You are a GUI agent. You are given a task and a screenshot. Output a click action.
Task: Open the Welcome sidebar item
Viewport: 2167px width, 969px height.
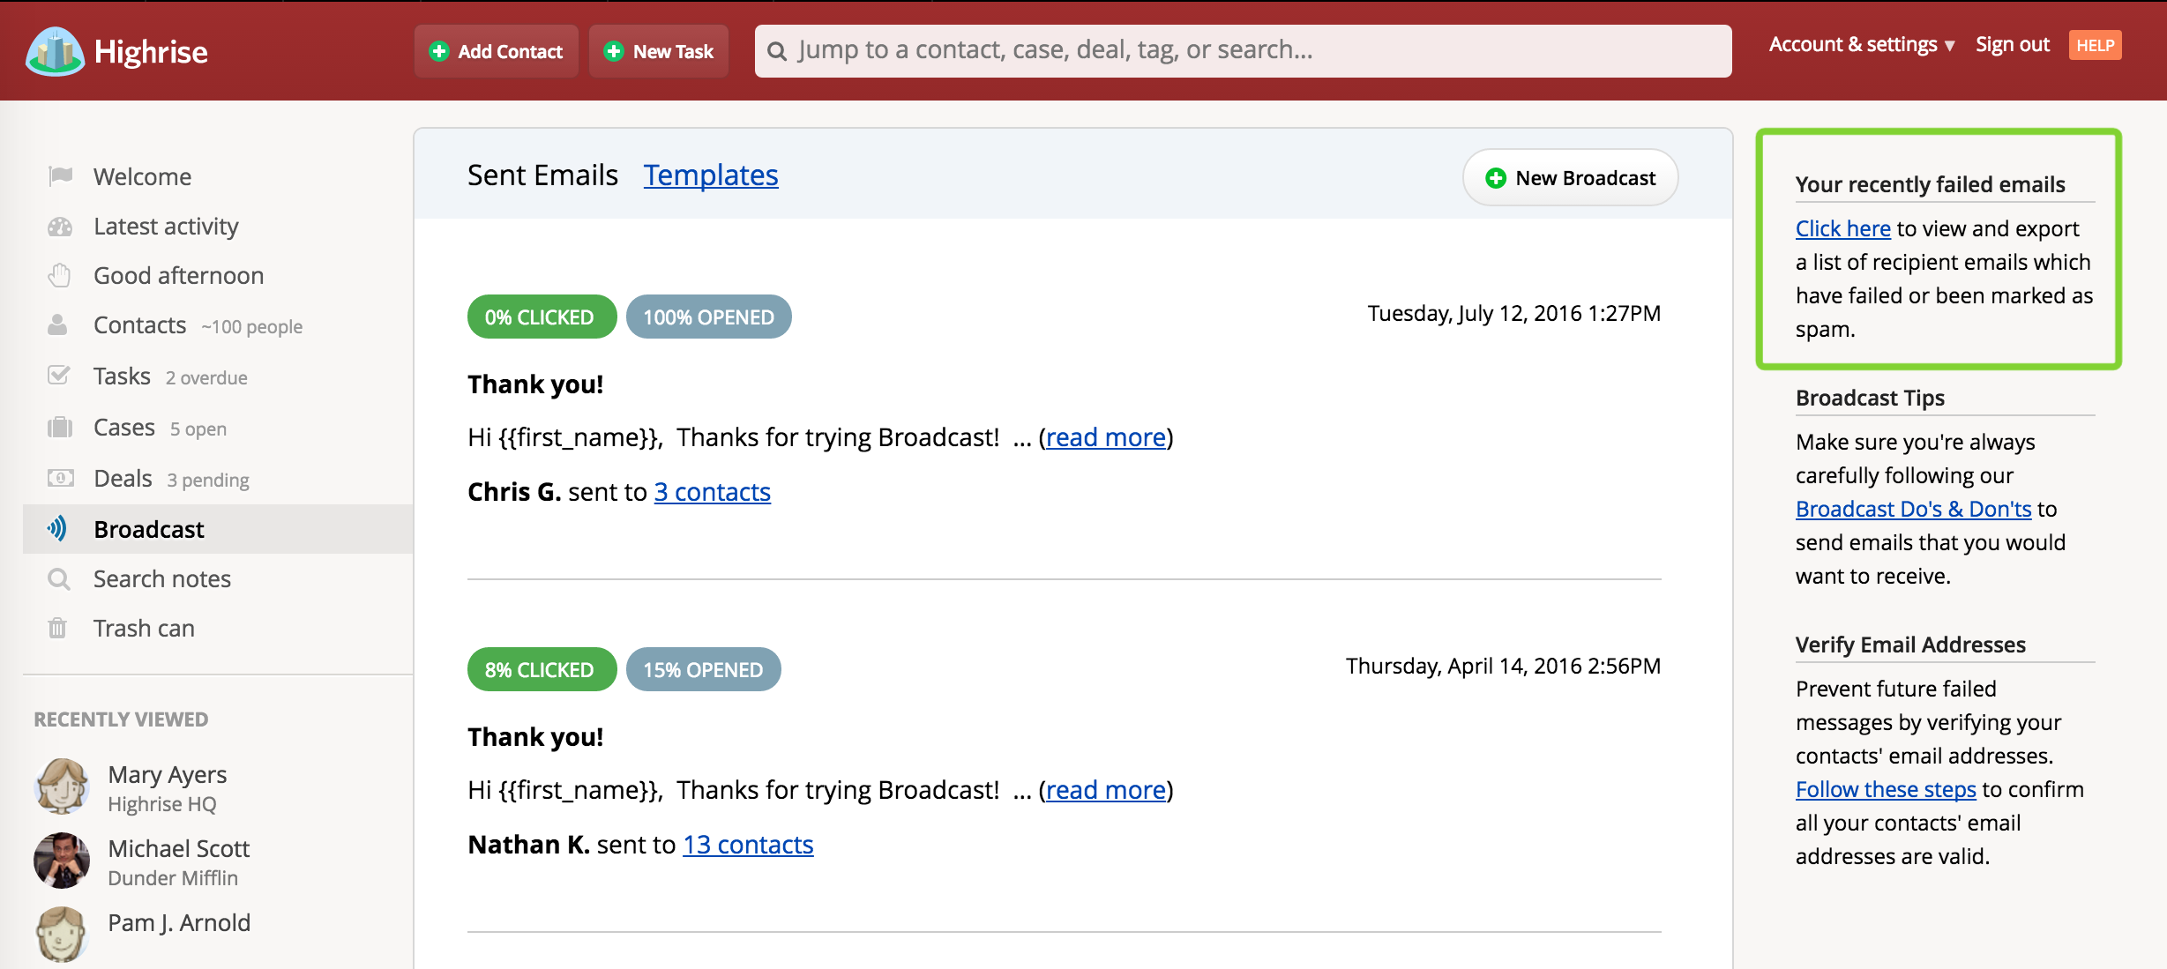click(x=142, y=176)
